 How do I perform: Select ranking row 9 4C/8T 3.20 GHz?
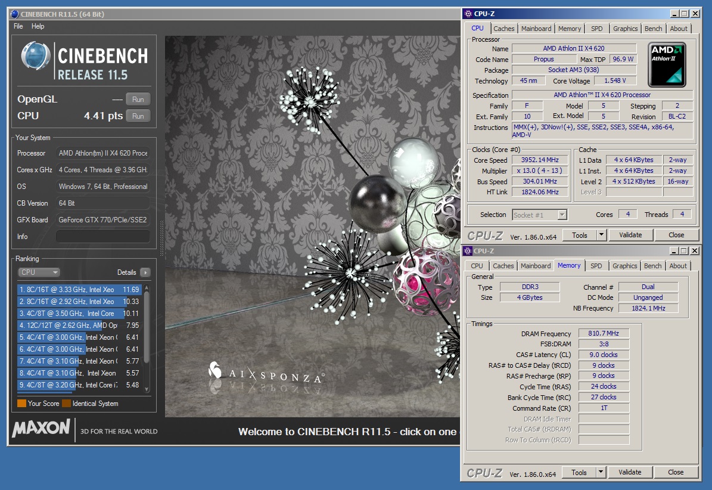click(80, 385)
